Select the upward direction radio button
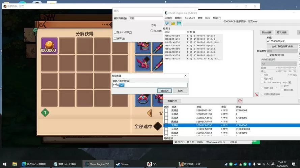 point(152,31)
